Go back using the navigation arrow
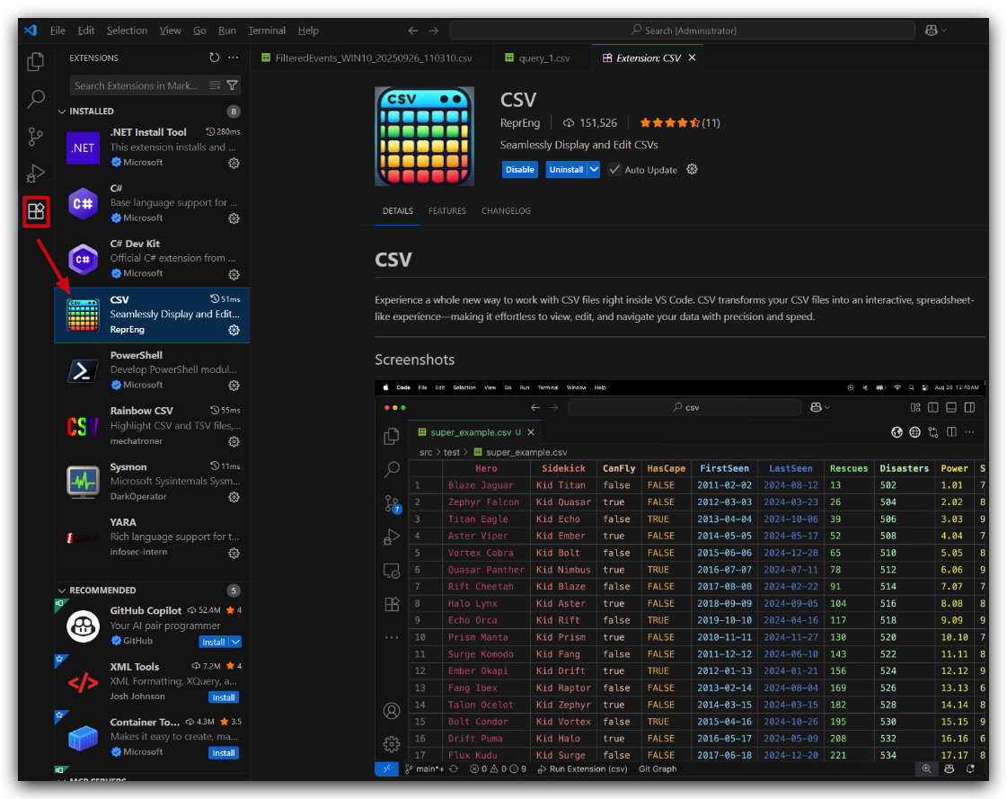 coord(413,31)
